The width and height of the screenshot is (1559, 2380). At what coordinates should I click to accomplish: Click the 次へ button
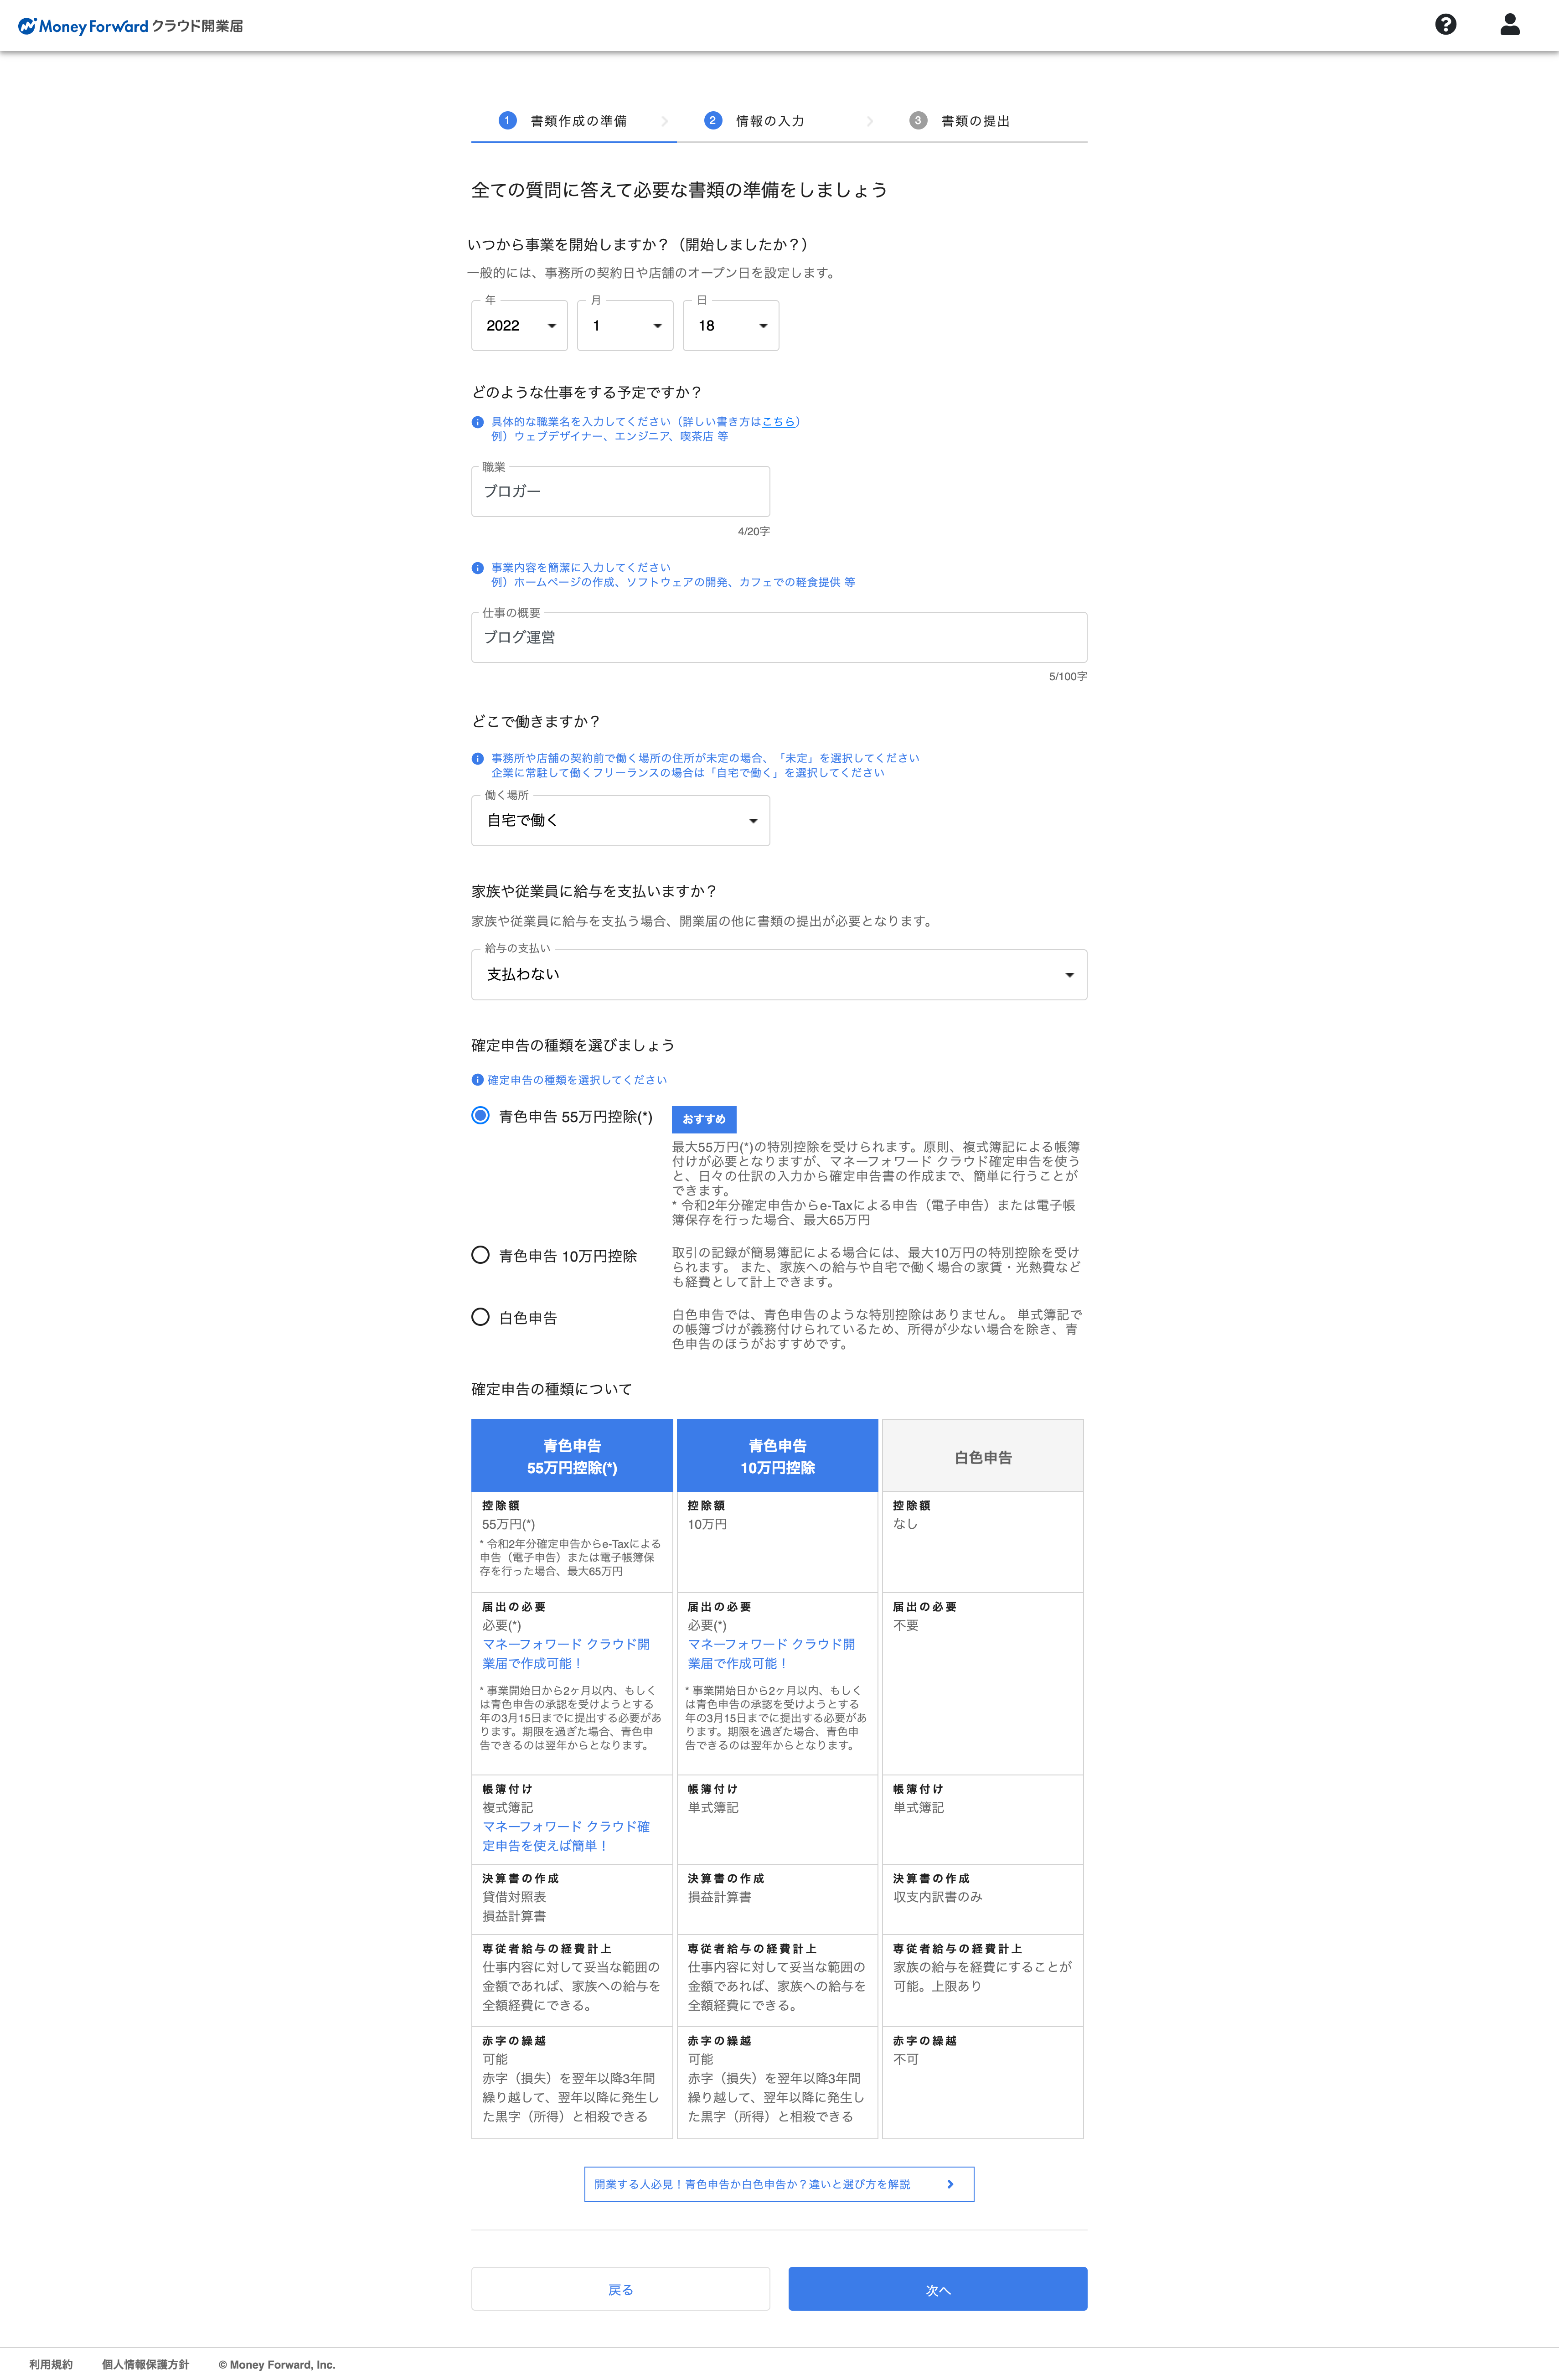tap(938, 2289)
